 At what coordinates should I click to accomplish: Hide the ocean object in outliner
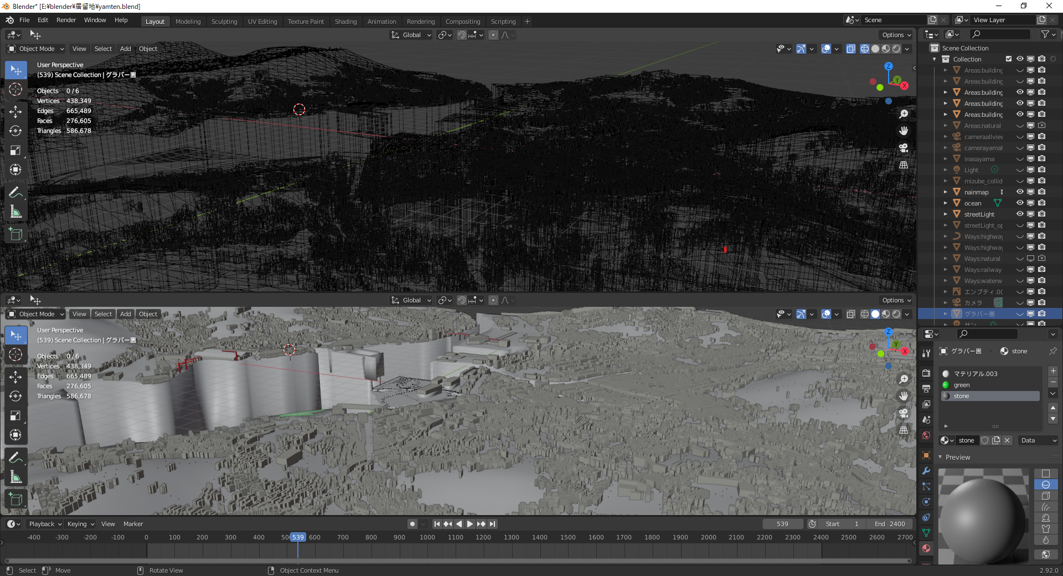click(1020, 203)
